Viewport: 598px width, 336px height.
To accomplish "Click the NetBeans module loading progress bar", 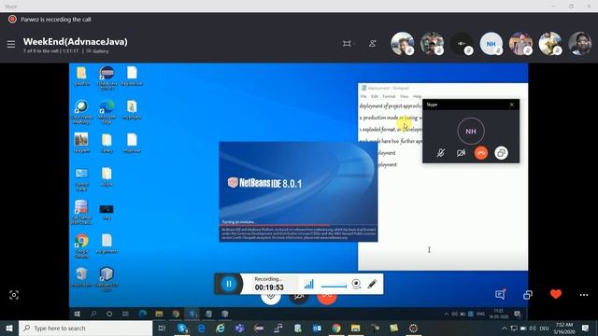I will (x=298, y=226).
